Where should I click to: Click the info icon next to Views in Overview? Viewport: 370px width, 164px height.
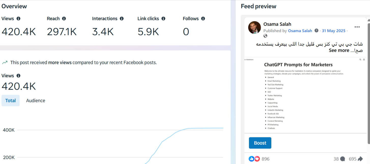click(x=18, y=19)
